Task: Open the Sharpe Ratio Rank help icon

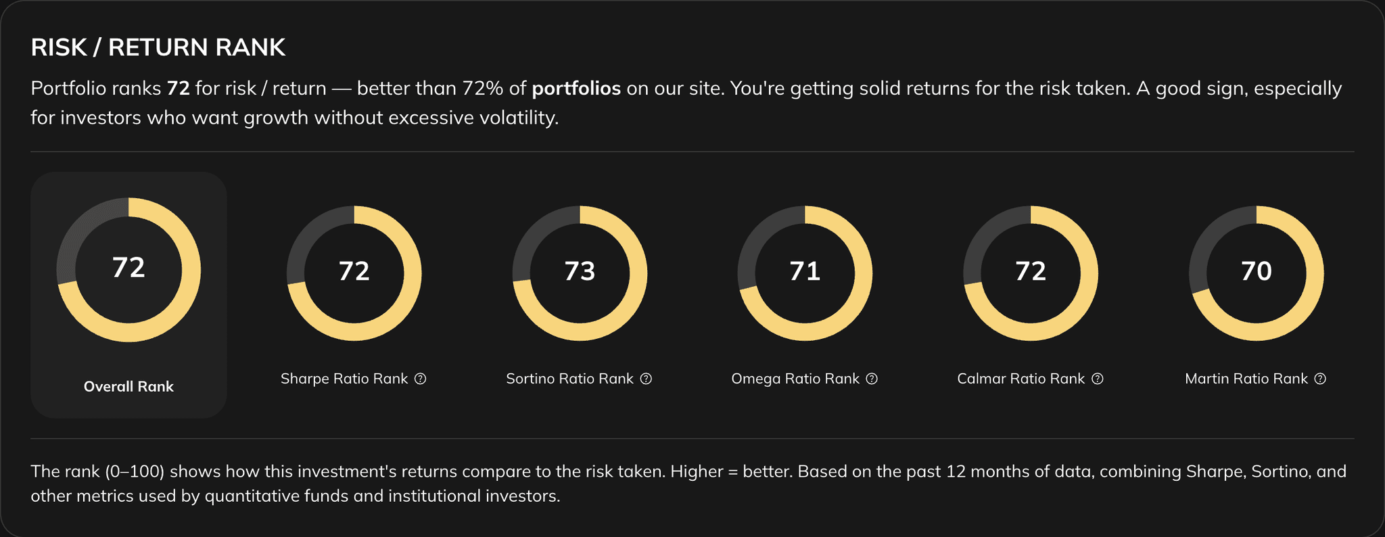Action: (x=421, y=379)
